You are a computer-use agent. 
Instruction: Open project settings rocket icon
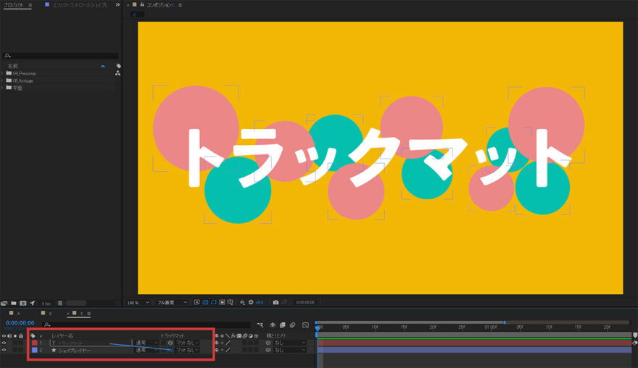[x=33, y=303]
